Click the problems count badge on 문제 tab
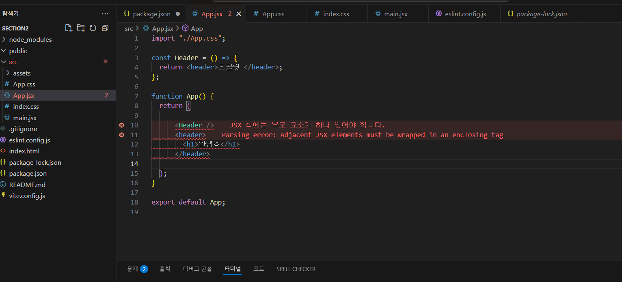 click(x=144, y=269)
